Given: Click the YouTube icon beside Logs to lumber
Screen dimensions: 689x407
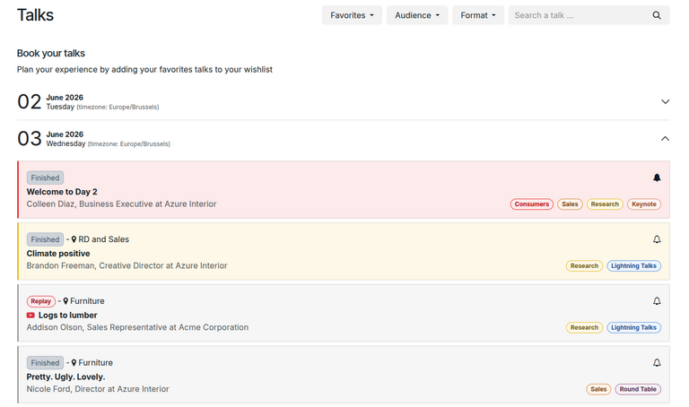Looking at the screenshot, I should [31, 316].
